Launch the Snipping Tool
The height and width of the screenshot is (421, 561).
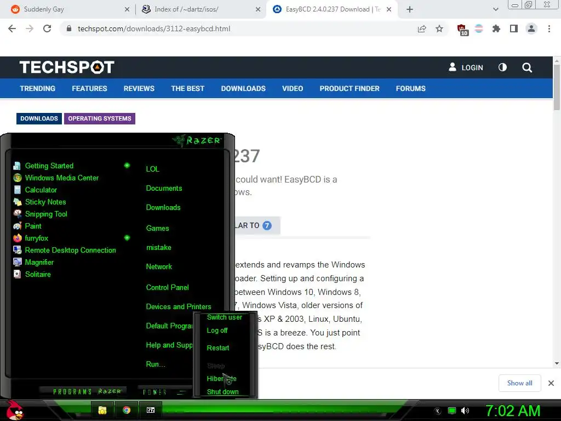[x=40, y=214]
